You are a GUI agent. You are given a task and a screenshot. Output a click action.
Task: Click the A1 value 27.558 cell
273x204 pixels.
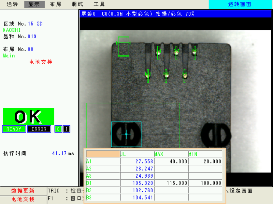[x=137, y=161]
